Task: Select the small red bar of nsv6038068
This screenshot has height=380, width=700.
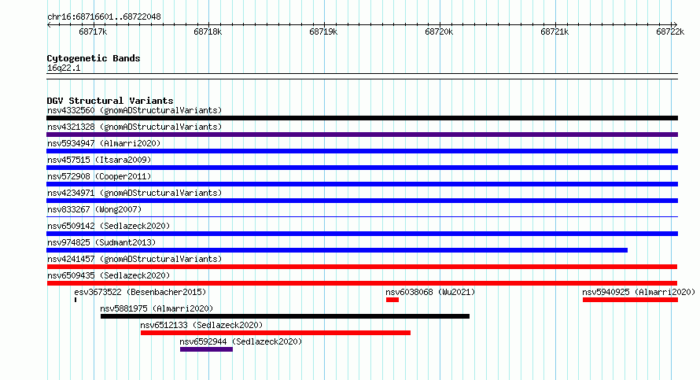Action: [392, 300]
